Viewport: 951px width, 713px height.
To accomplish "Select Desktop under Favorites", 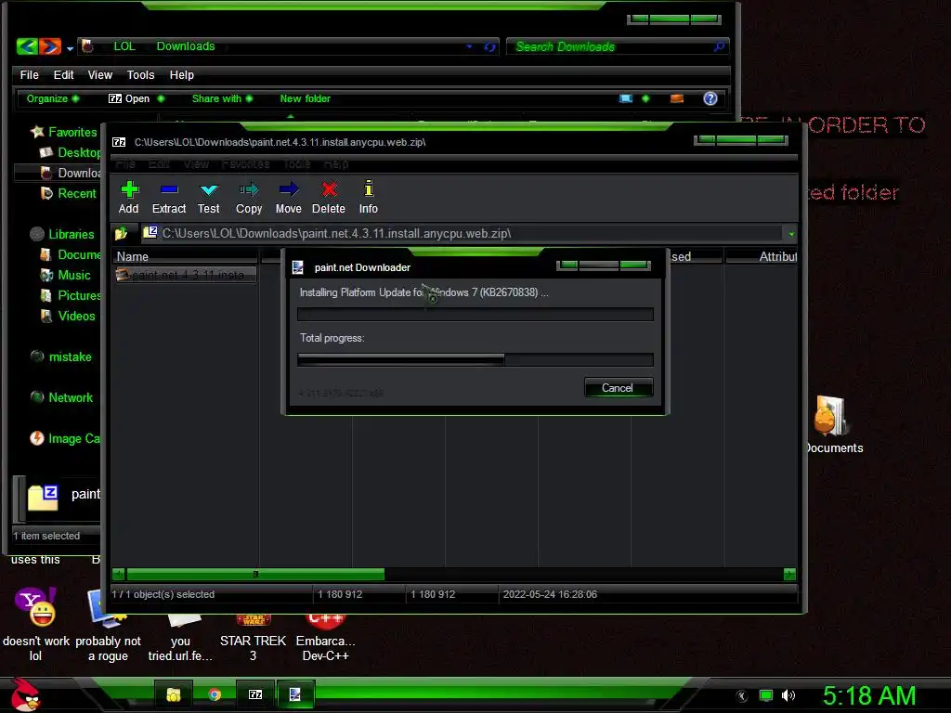I will coord(69,153).
